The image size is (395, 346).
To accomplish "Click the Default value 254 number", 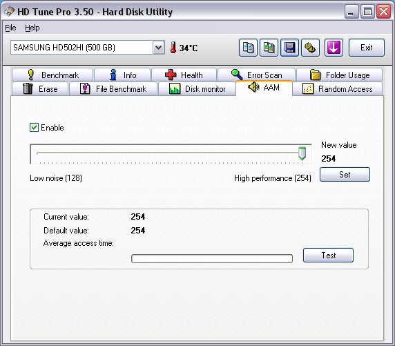I will [x=138, y=230].
